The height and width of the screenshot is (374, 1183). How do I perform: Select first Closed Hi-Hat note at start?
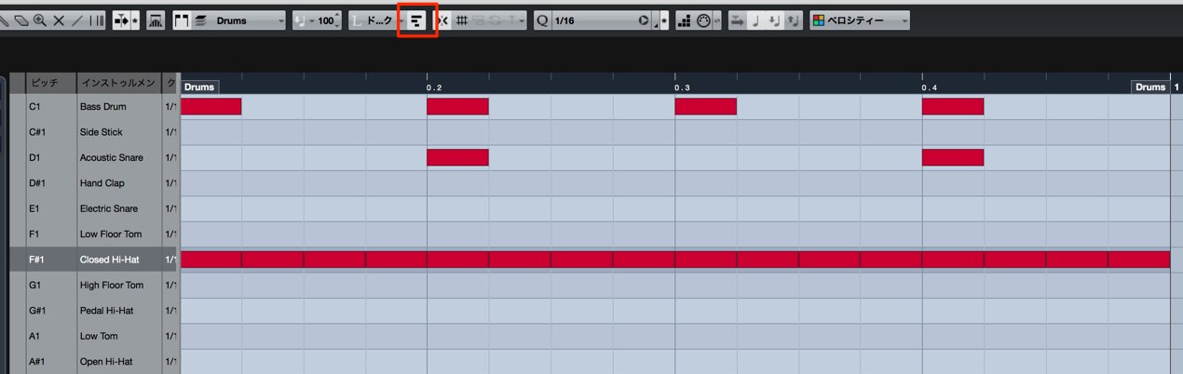tap(211, 260)
